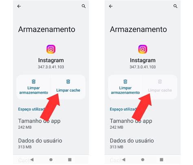This screenshot has width=193, height=165.
Task: Open search icon on right screen
Action: click(175, 6)
